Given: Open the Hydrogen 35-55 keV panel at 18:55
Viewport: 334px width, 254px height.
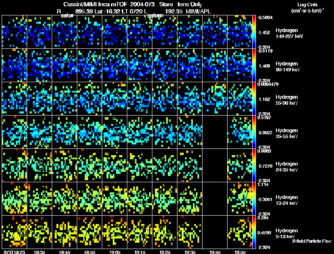Looking at the screenshot, I should point(89,132).
